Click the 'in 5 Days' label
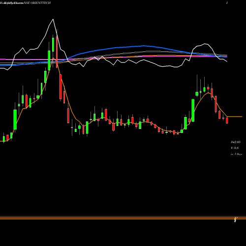 (236, 154)
